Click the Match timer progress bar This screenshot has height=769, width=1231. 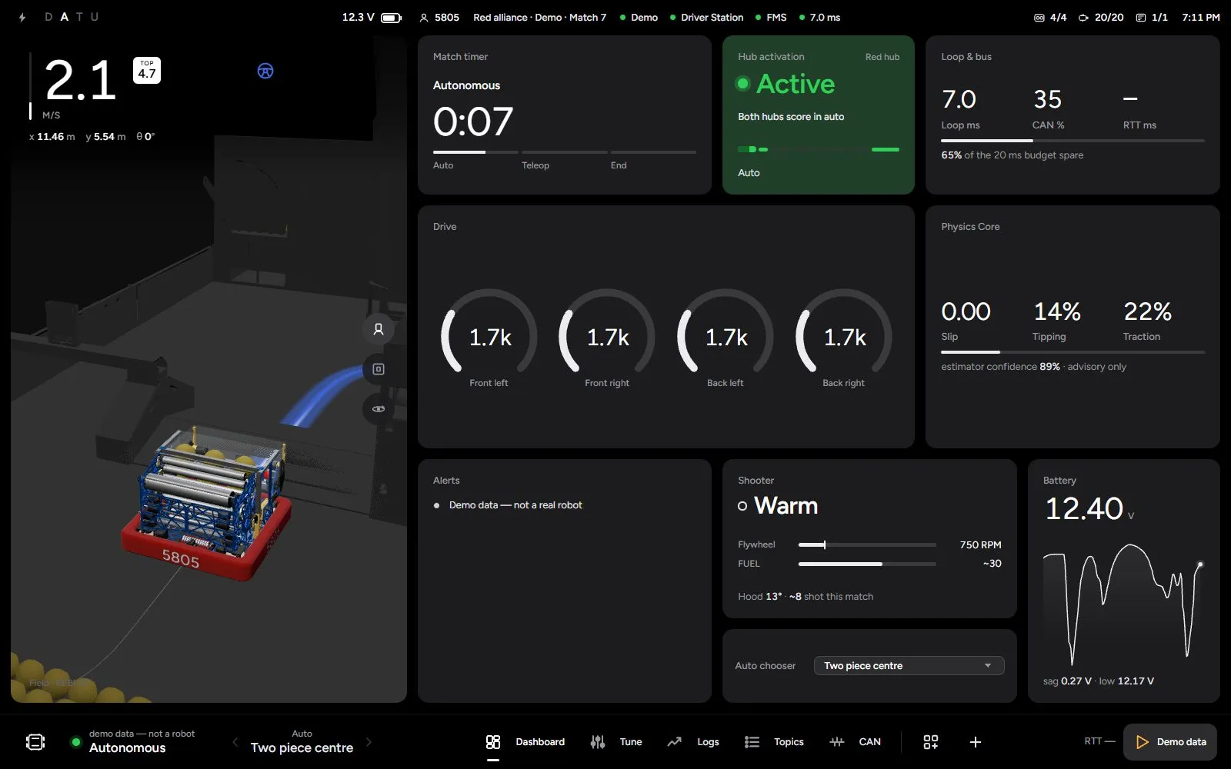[x=565, y=152]
